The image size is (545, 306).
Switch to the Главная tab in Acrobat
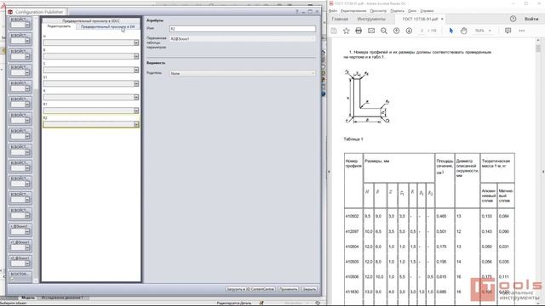pyautogui.click(x=340, y=19)
